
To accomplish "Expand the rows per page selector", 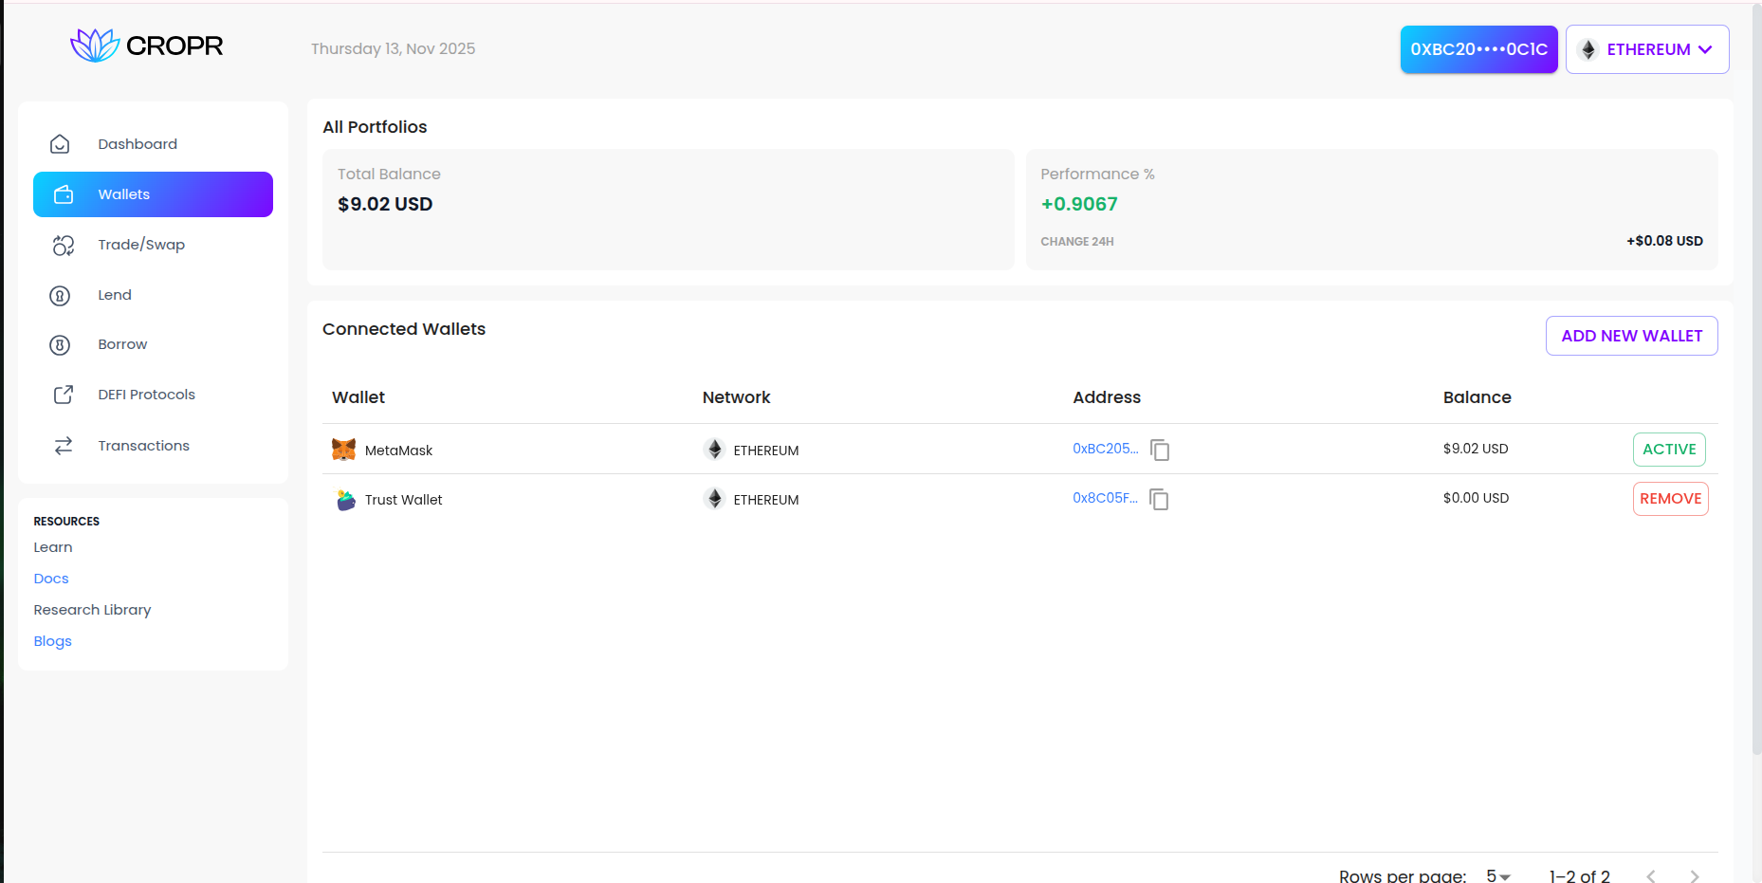I will point(1497,876).
